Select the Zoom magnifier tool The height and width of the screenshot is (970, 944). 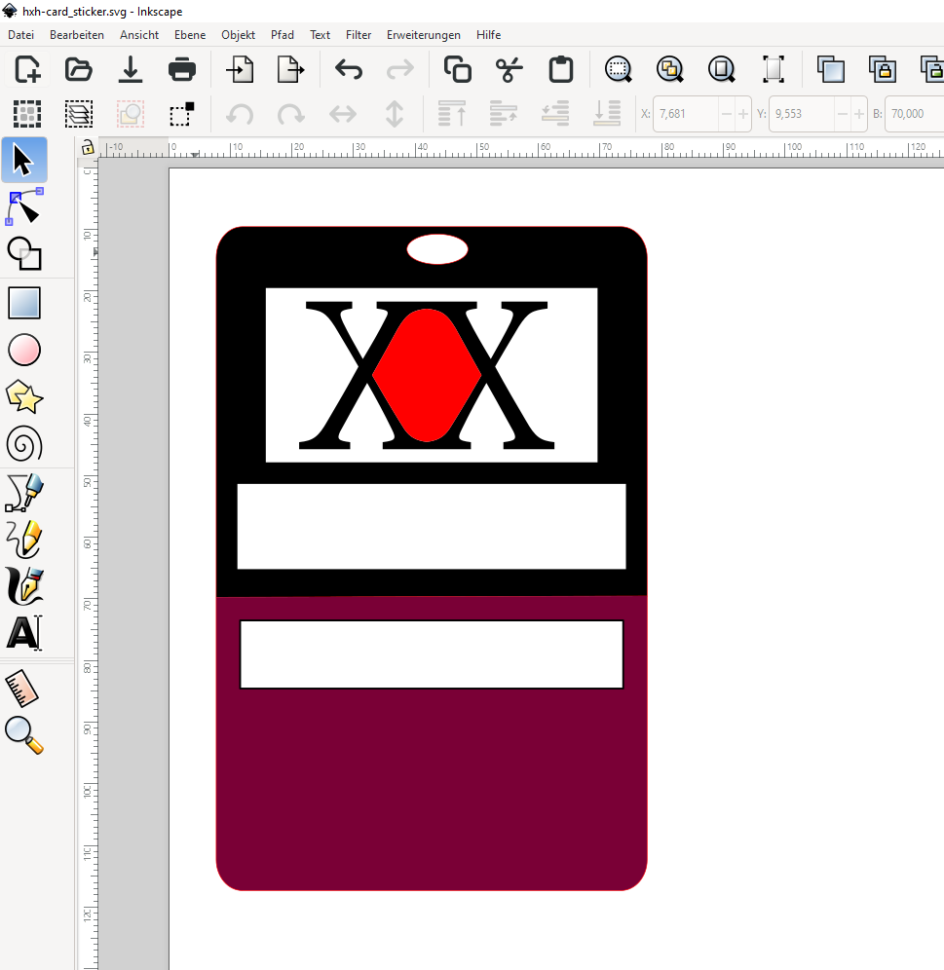coord(24,735)
